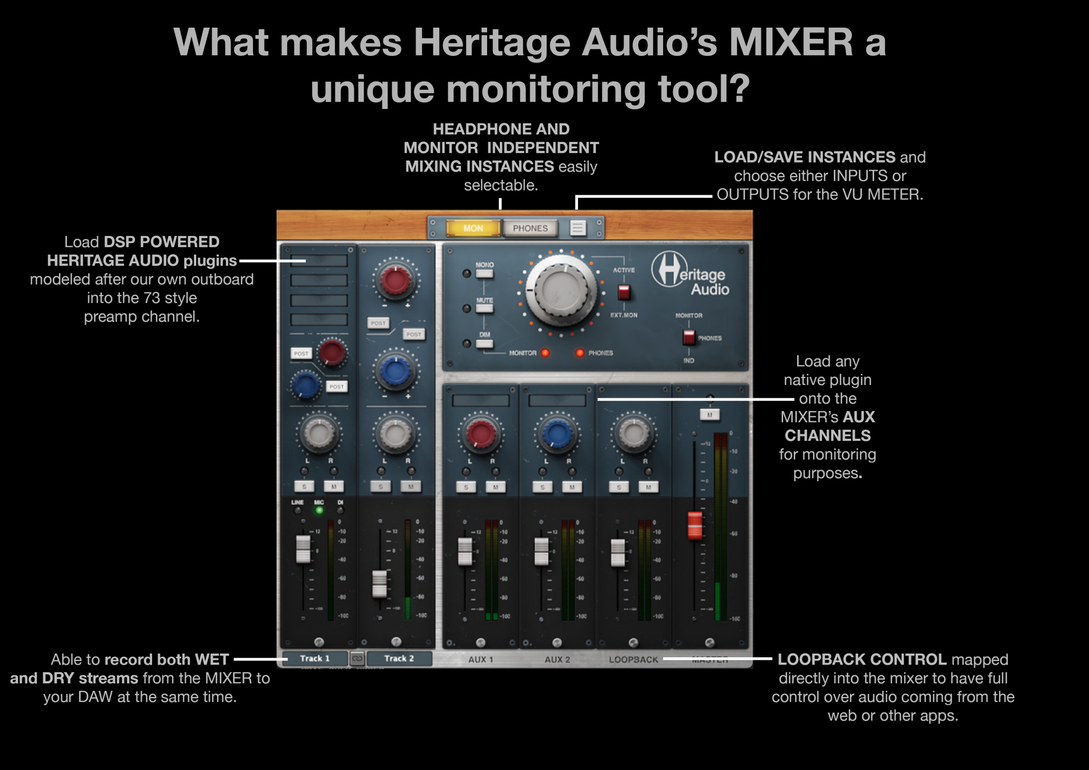Toggle Track 2's upper POST button
The width and height of the screenshot is (1089, 770).
[x=378, y=323]
